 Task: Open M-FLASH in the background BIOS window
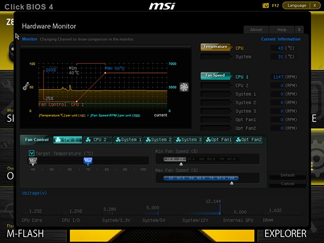[25, 234]
